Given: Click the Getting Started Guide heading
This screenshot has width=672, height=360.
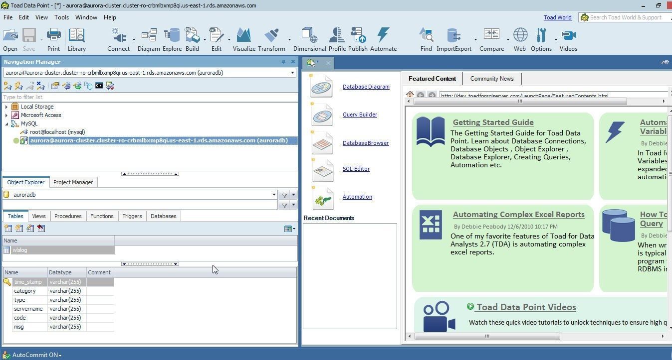Looking at the screenshot, I should pyautogui.click(x=493, y=122).
